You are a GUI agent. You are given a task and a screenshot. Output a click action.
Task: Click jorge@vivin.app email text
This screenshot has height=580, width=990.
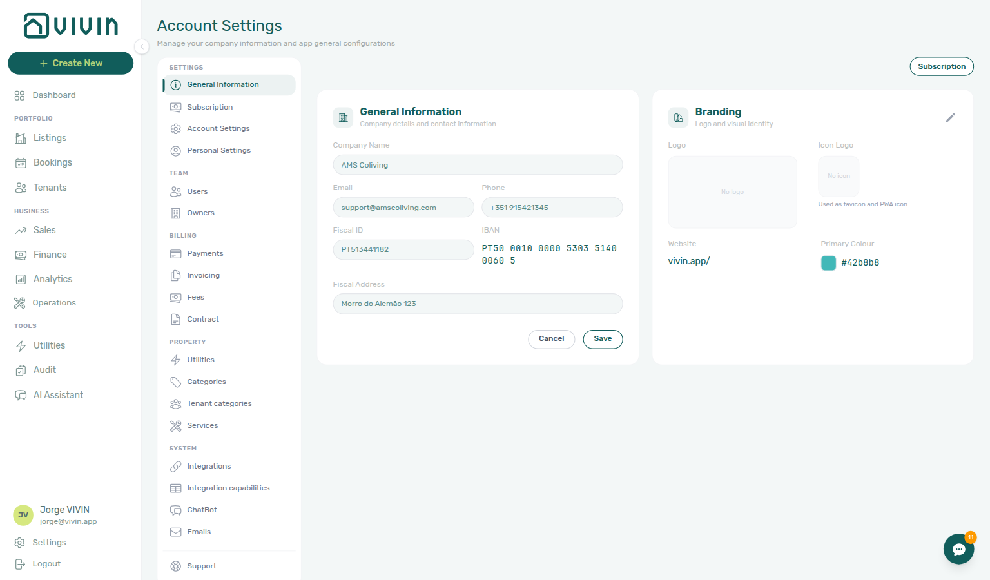pos(68,522)
